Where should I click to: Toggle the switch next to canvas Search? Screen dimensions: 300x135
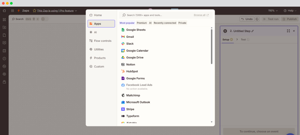tap(44, 19)
